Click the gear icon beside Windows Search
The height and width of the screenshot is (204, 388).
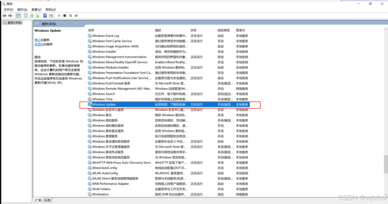90,94
